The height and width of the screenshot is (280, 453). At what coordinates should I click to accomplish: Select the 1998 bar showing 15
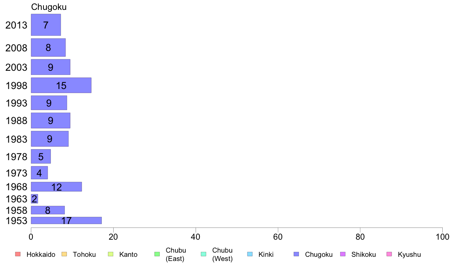(61, 85)
